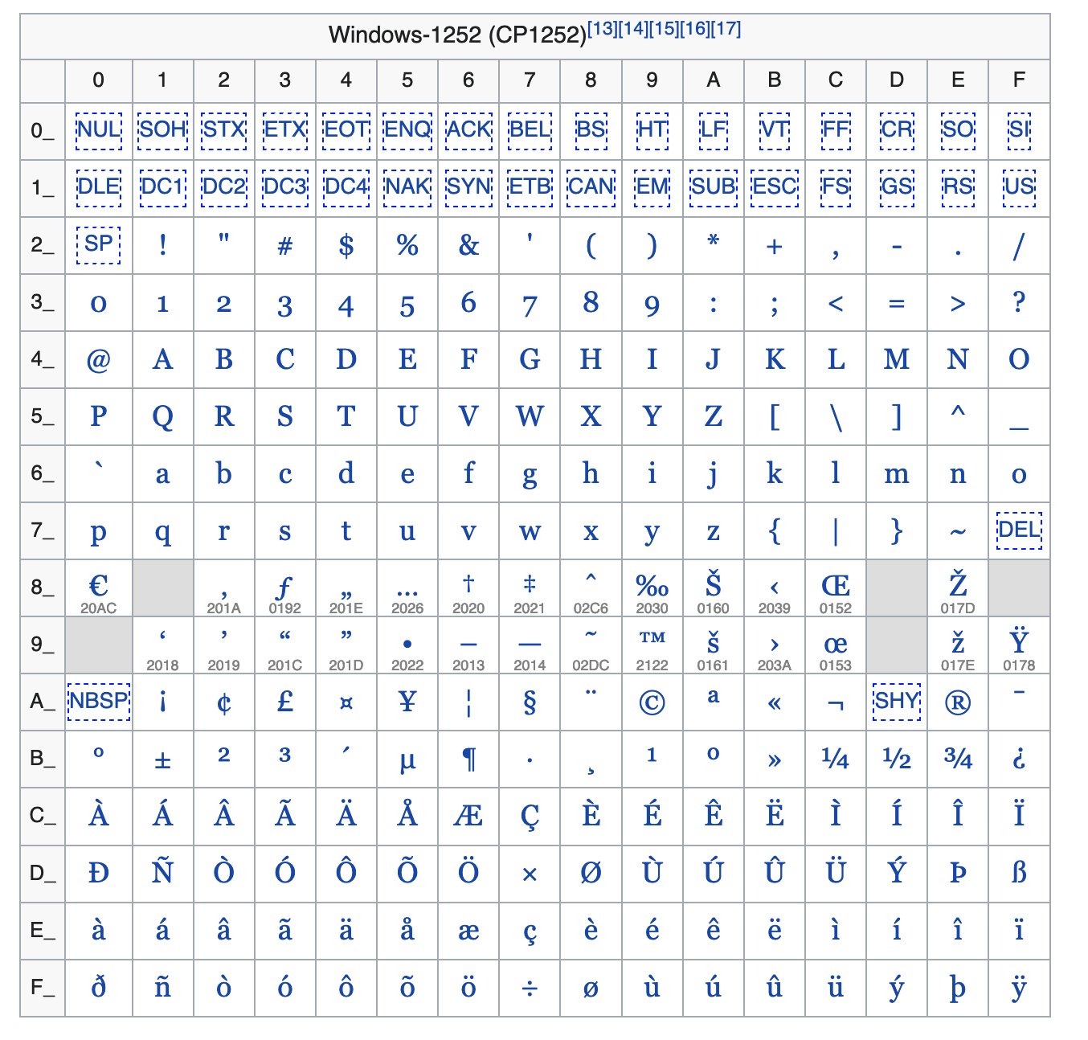Click the SP space character link
1088x1040 pixels.
99,244
